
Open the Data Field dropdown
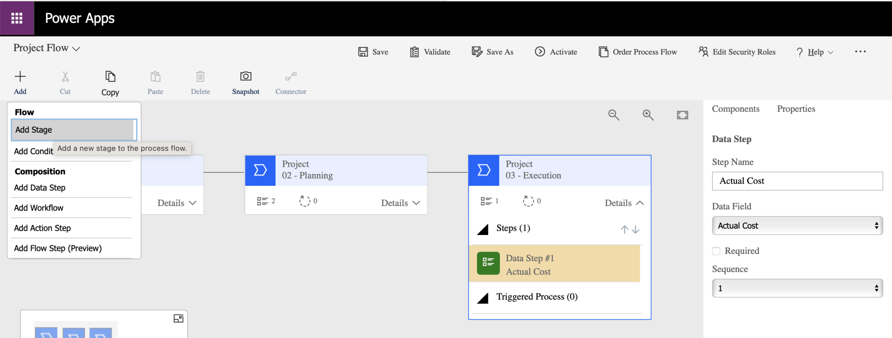(x=797, y=226)
